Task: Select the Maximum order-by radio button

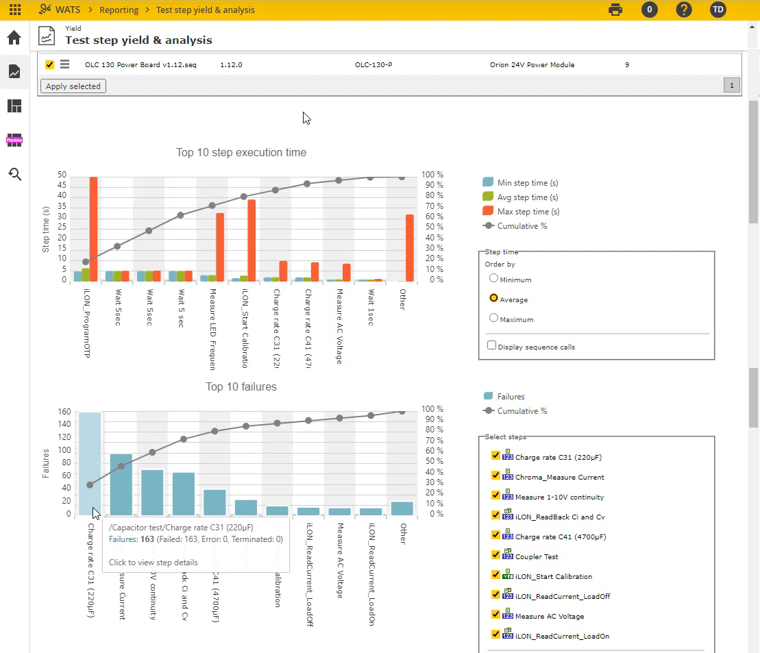Action: [493, 318]
